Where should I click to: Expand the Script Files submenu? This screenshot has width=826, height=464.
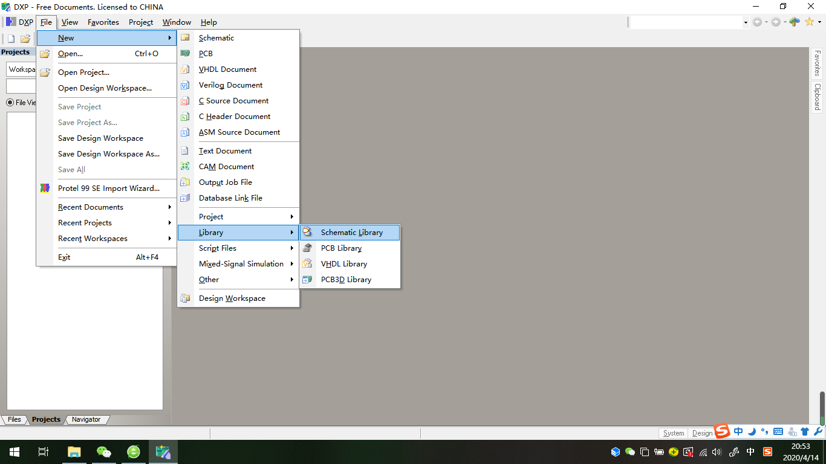238,248
